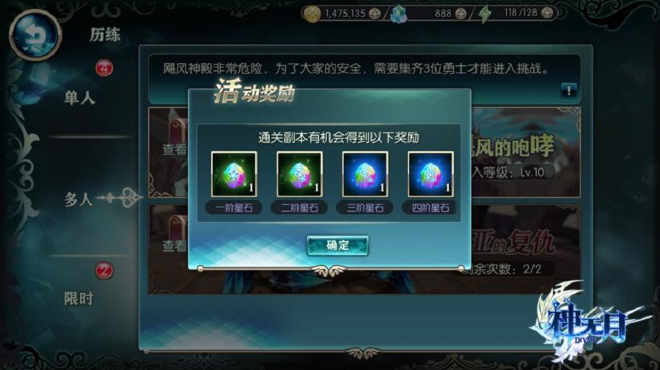Select the 三阶星石 reward icon
The width and height of the screenshot is (660, 370).
tap(365, 174)
